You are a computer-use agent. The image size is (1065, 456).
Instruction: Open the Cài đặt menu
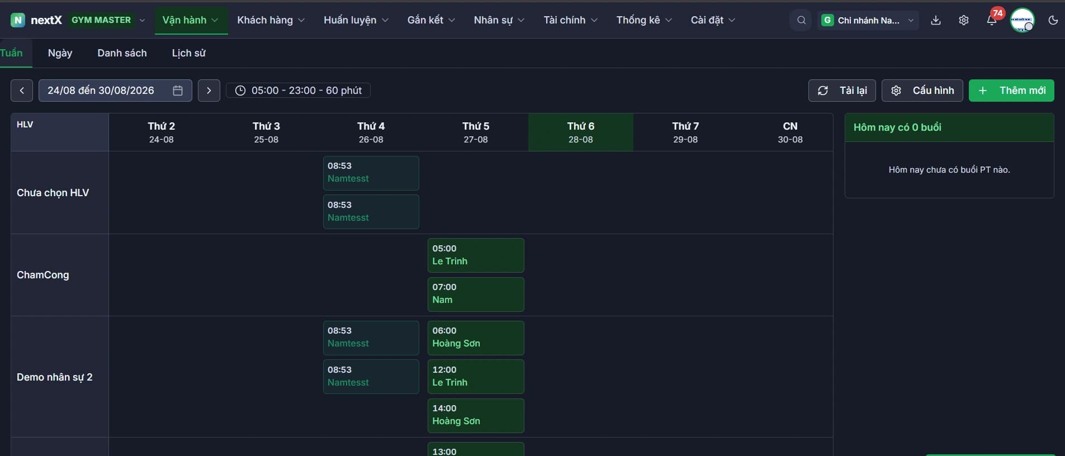713,20
